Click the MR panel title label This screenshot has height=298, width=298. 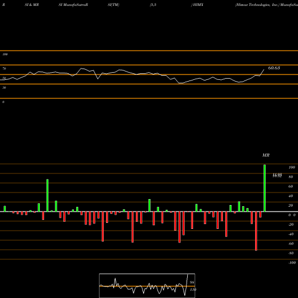tap(266, 155)
